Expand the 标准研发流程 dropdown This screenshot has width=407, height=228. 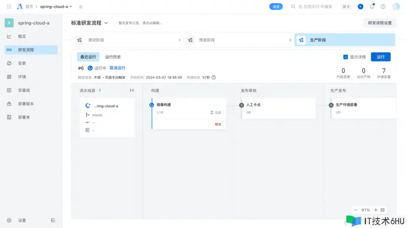(106, 23)
